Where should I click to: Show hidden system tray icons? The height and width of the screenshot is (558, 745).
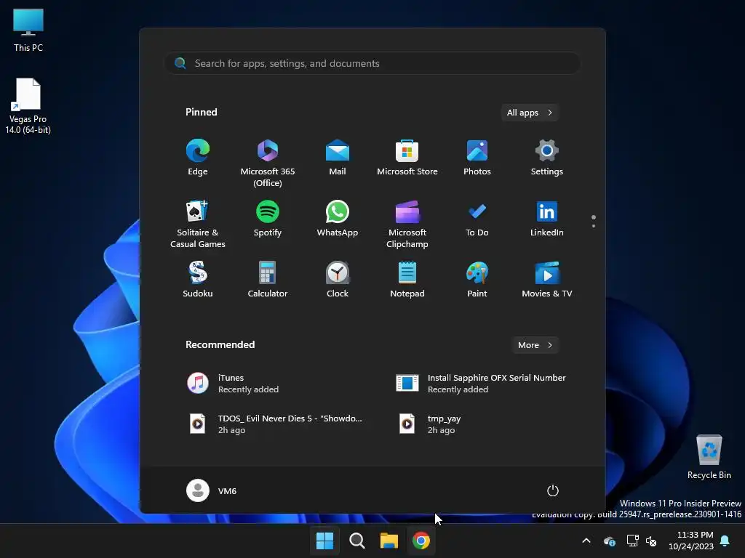click(586, 541)
